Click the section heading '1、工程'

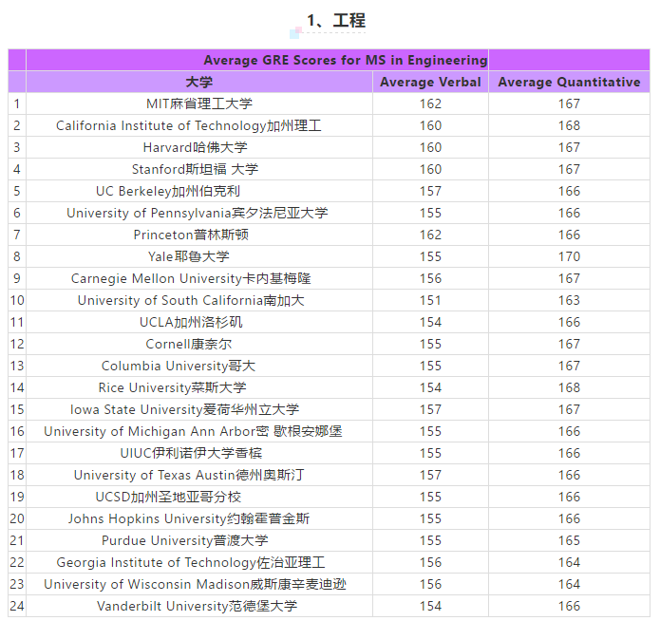click(336, 20)
